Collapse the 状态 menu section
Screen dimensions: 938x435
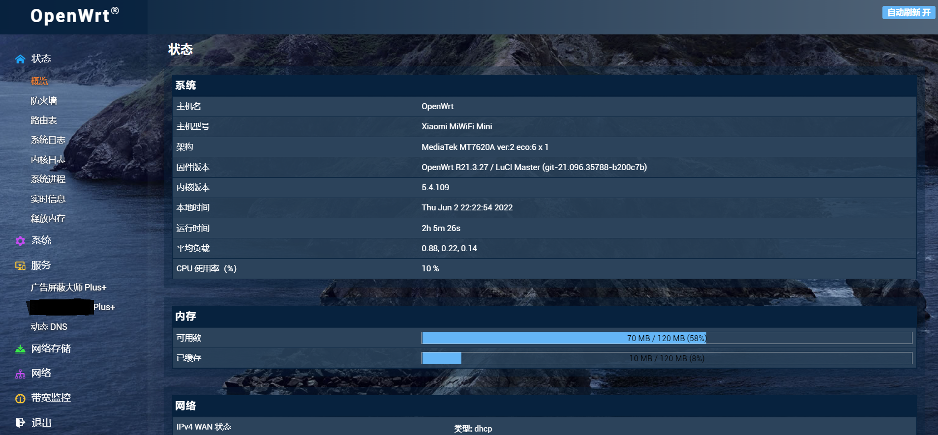[41, 58]
